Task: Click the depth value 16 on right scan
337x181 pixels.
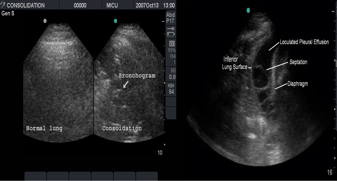Action: tap(330, 172)
